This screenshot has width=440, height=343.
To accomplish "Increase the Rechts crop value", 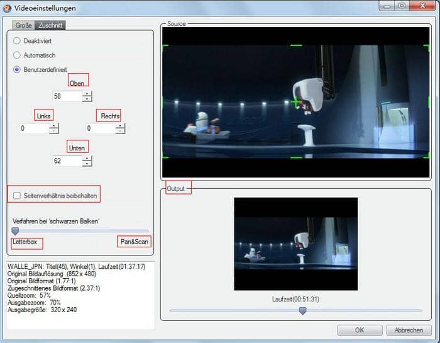I will 120,126.
